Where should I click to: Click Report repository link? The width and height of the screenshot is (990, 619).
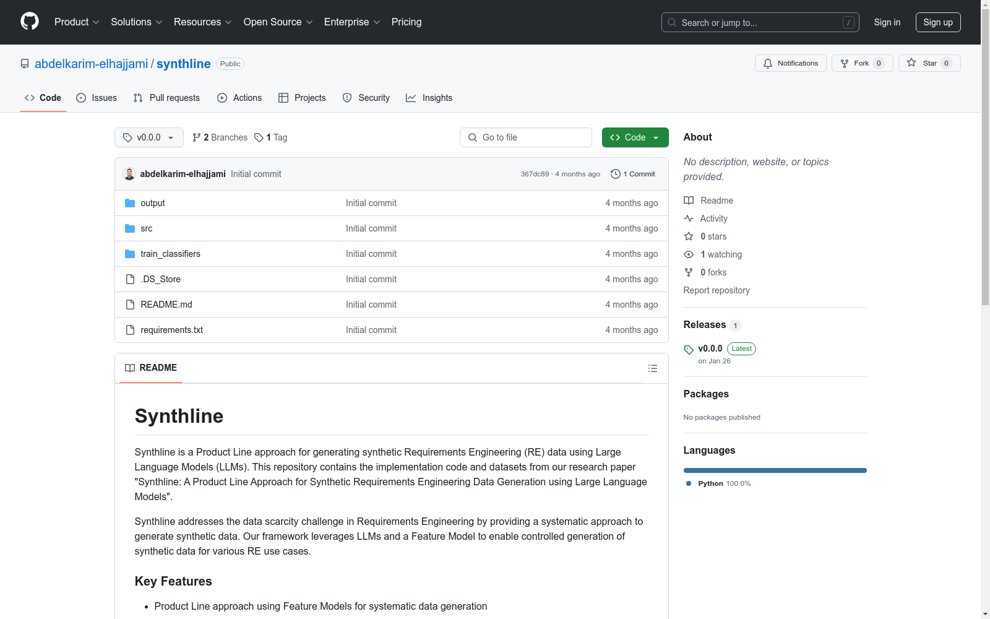click(717, 290)
